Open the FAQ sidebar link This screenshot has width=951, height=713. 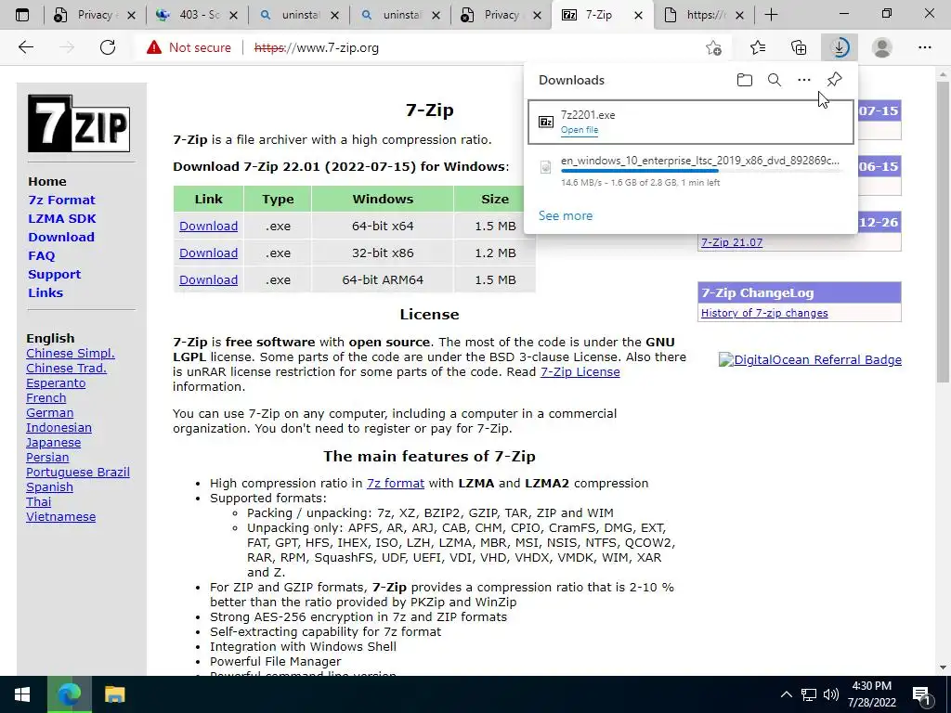41,256
